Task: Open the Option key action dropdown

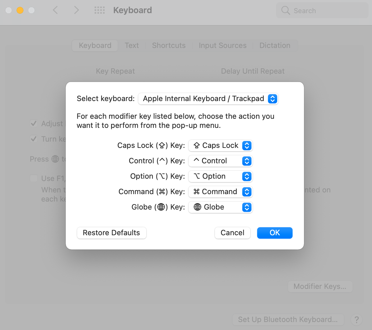Action: pyautogui.click(x=220, y=176)
